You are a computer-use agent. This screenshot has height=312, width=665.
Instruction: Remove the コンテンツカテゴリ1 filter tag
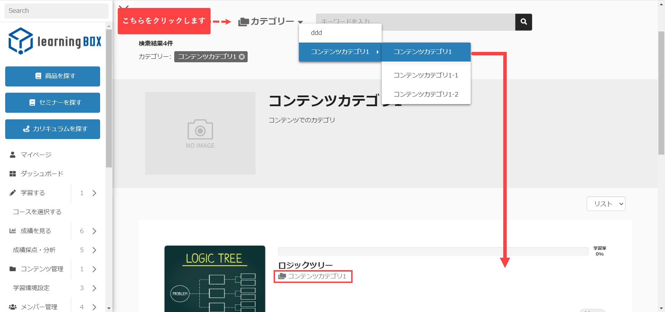[x=242, y=57]
